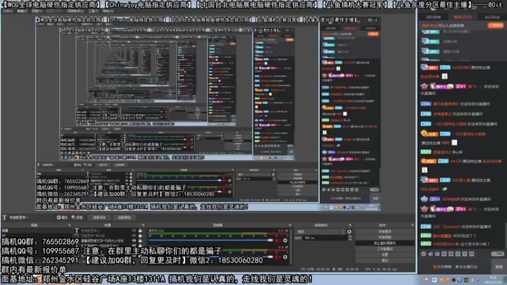The height and width of the screenshot is (285, 507).
Task: Click the square icon right of the crown
Action: (444, 254)
